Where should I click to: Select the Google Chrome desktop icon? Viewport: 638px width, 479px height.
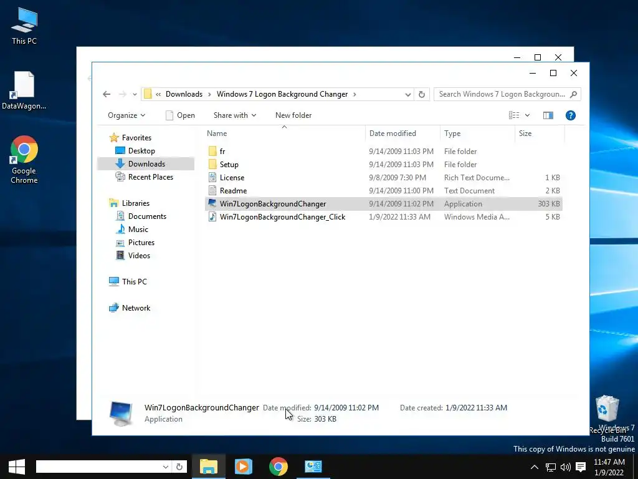point(24,160)
